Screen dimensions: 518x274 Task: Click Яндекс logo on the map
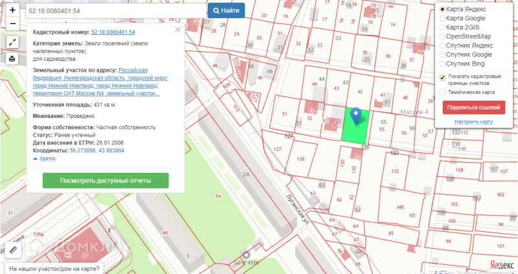[x=501, y=265]
